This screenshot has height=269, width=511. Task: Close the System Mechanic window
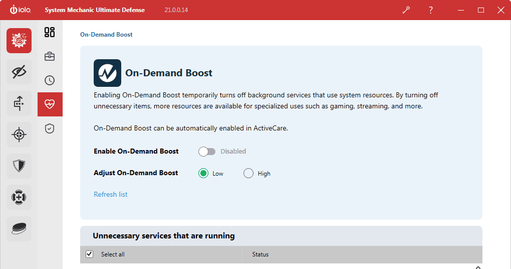click(x=501, y=10)
